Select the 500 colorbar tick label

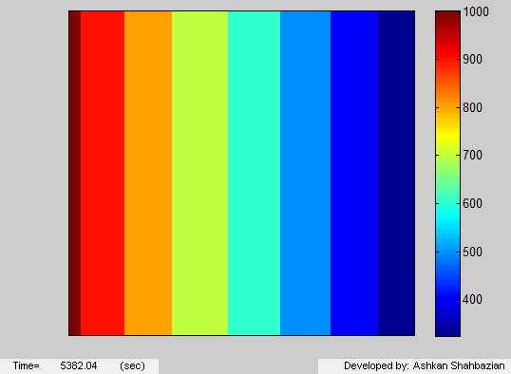(473, 252)
